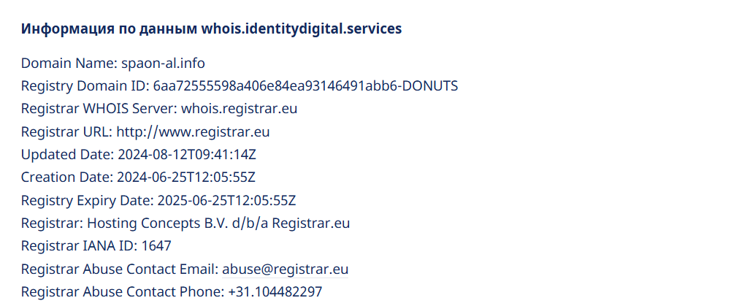Click the "Registry Domain ID:" label
This screenshot has height=306, width=731.
click(x=85, y=85)
